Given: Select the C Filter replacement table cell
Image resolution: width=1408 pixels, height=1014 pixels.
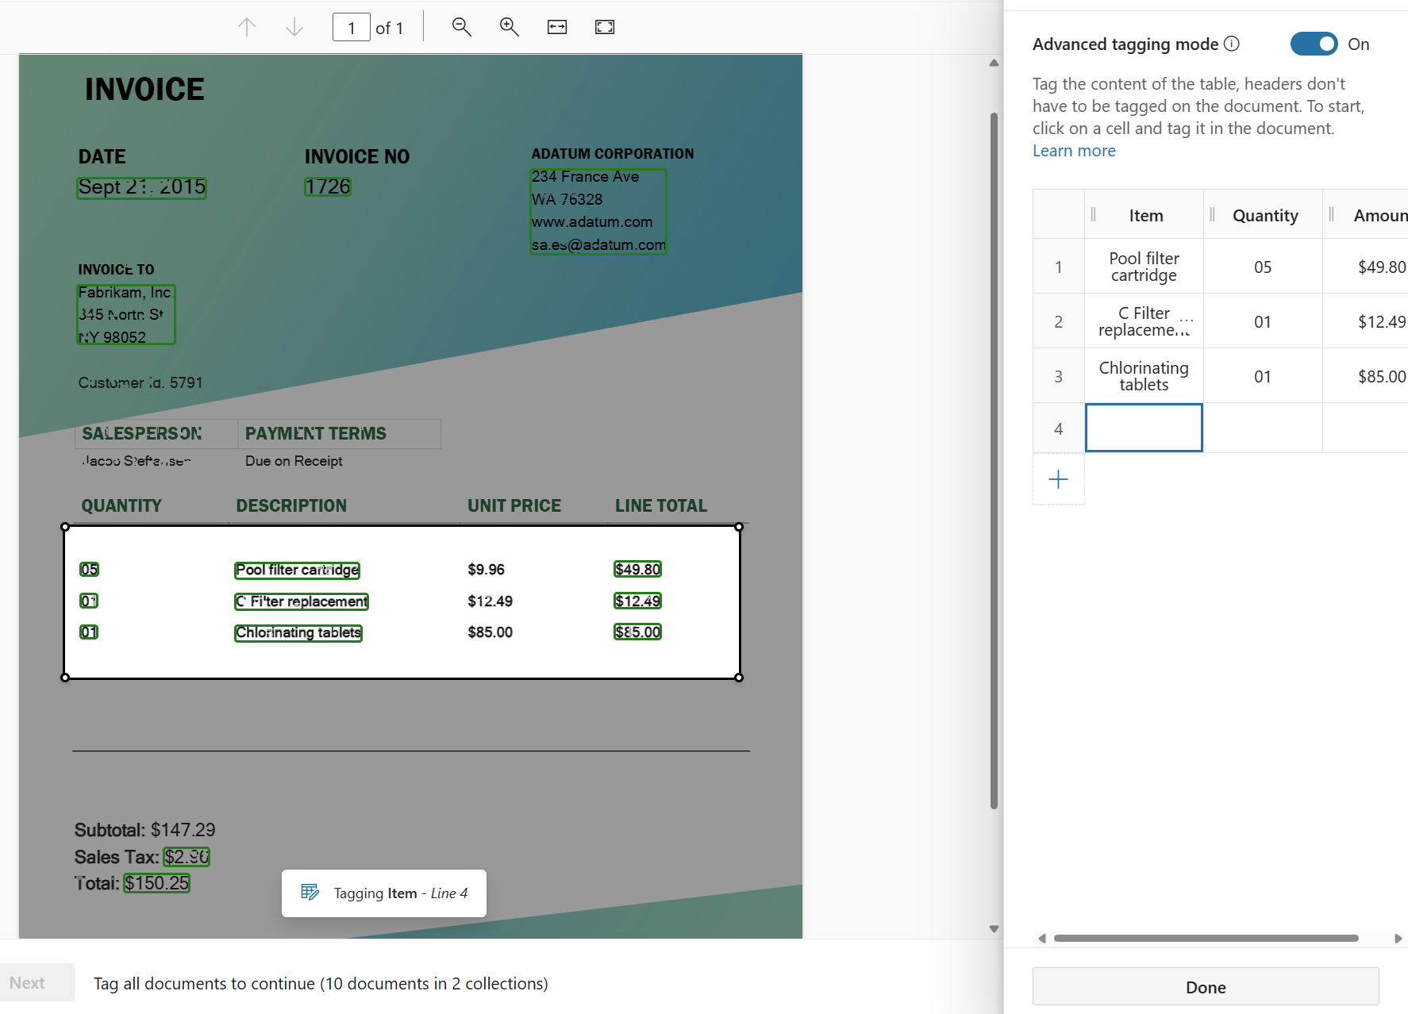Looking at the screenshot, I should pyautogui.click(x=1144, y=321).
